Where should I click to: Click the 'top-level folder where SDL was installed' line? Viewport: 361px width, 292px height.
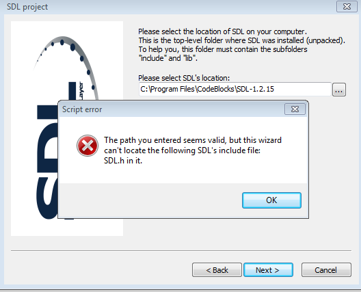242,40
